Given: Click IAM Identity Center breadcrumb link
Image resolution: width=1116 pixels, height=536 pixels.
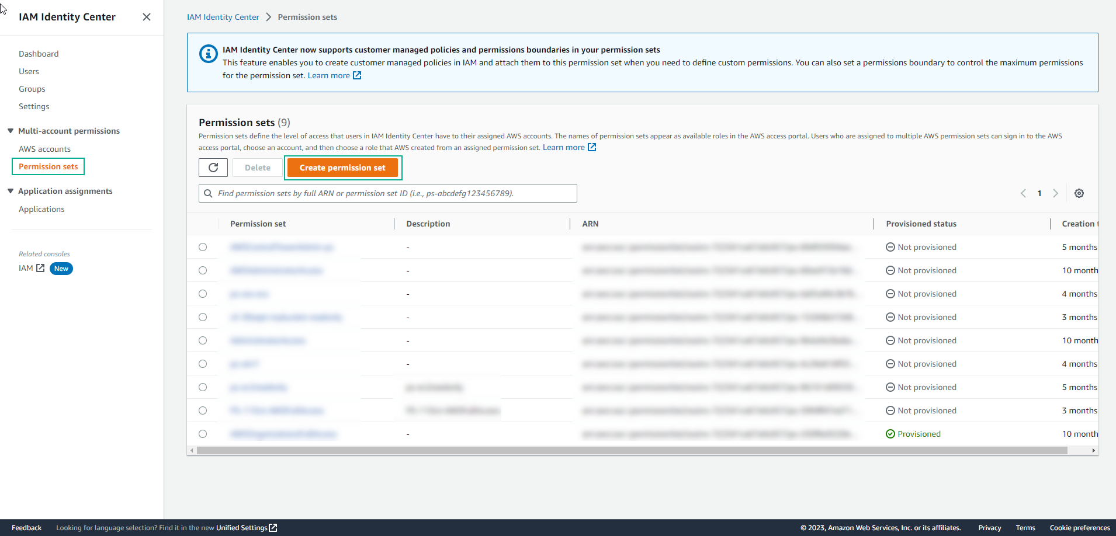Looking at the screenshot, I should pos(223,17).
